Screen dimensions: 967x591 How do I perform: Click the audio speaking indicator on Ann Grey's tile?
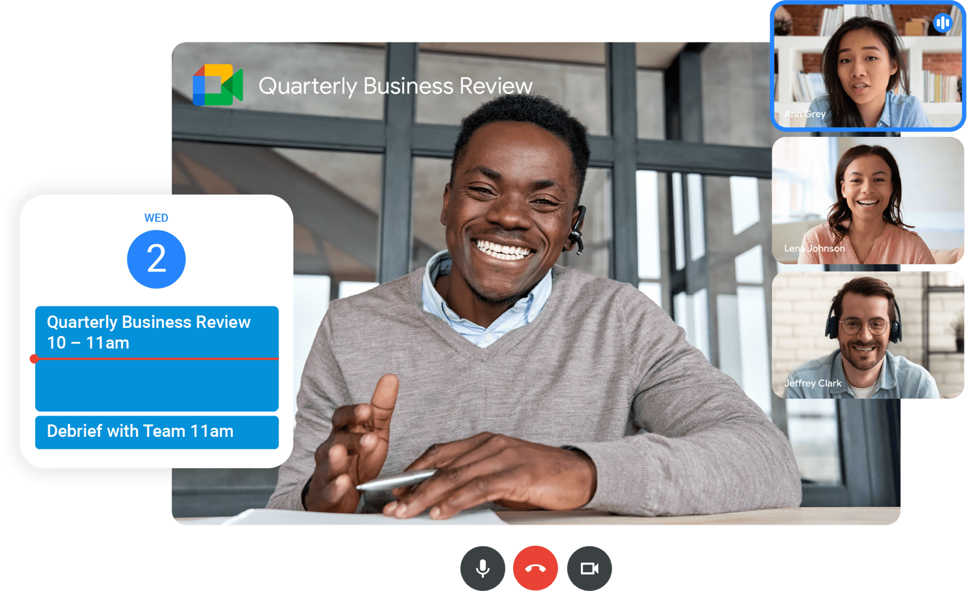(x=942, y=23)
